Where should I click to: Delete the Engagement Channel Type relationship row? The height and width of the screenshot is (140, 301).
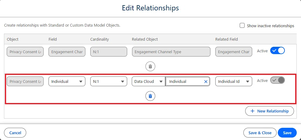tap(150, 67)
